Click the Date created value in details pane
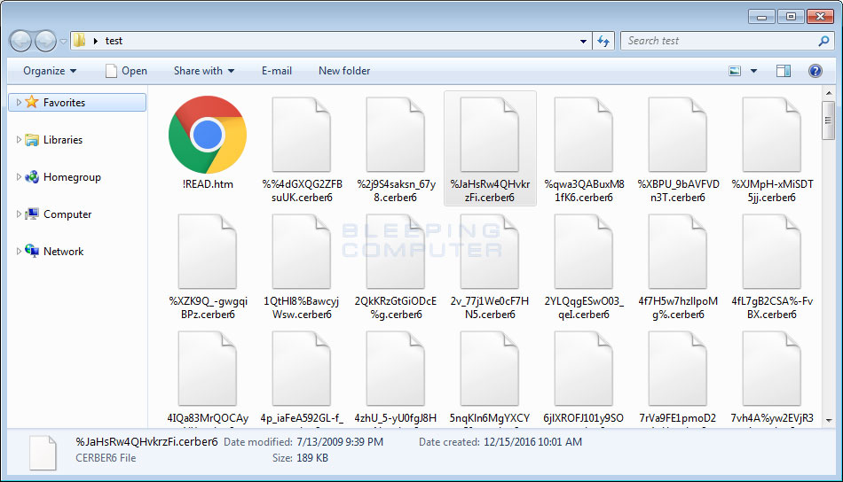843x482 pixels. [x=532, y=442]
